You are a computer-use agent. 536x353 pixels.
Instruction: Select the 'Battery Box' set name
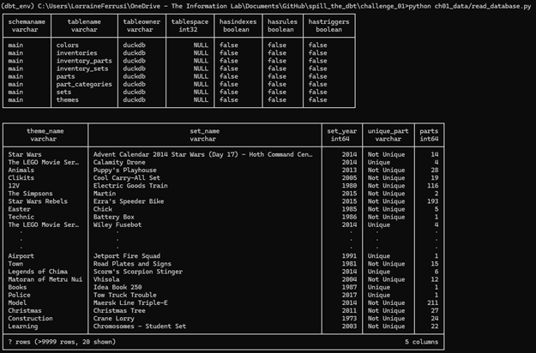113,217
